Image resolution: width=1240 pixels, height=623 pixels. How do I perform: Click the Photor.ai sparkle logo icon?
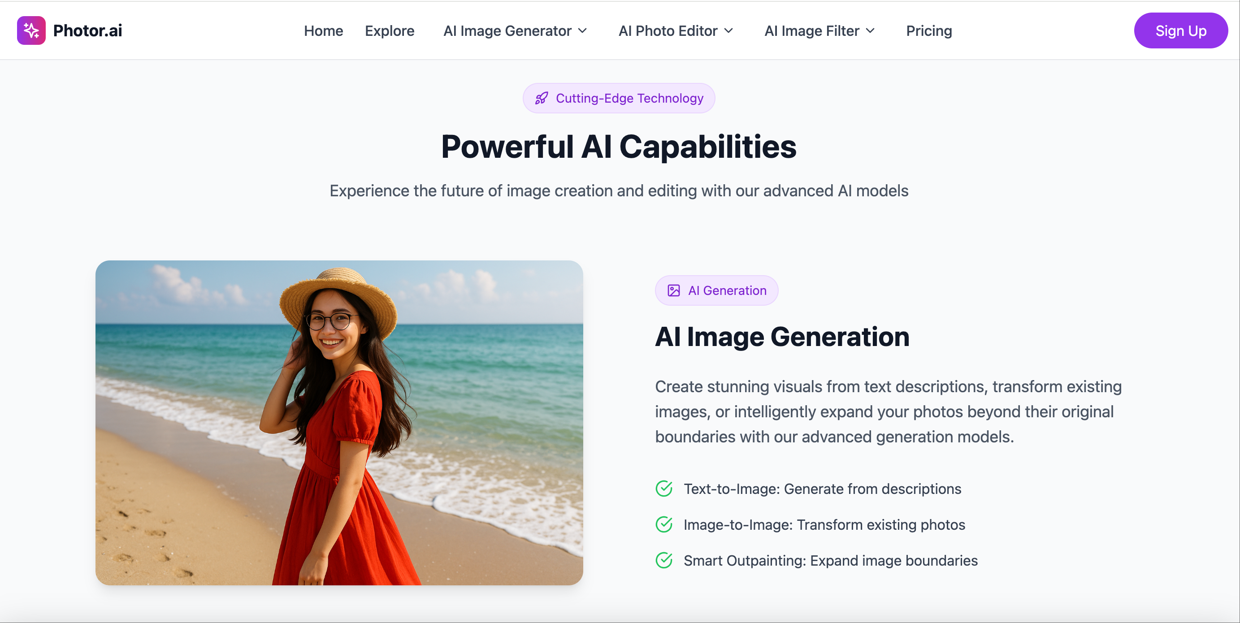click(30, 30)
